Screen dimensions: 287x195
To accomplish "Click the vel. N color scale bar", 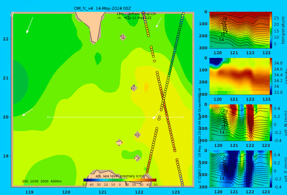I will (x=271, y=122).
